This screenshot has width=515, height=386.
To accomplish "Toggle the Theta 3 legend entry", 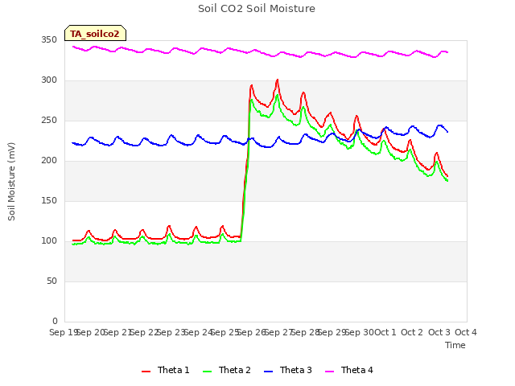I will [x=288, y=370].
